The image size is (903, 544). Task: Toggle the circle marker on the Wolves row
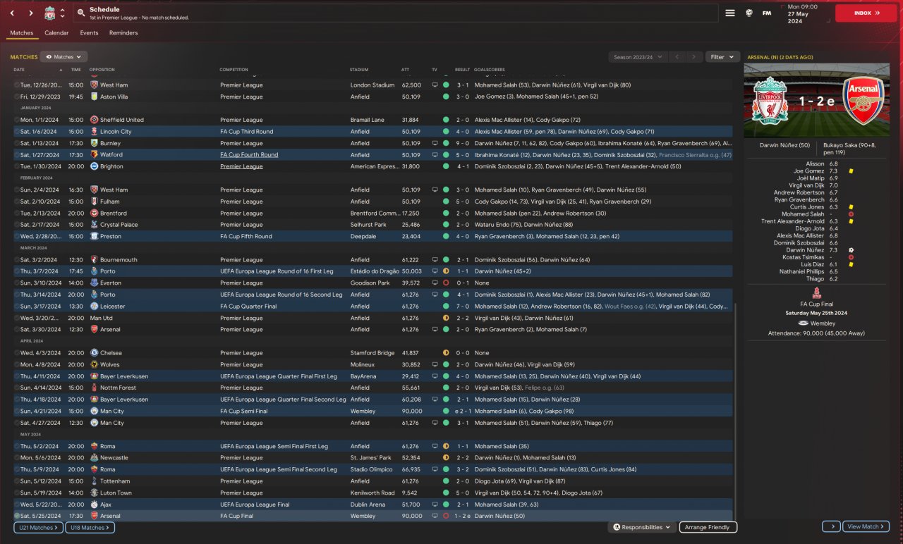click(17, 364)
